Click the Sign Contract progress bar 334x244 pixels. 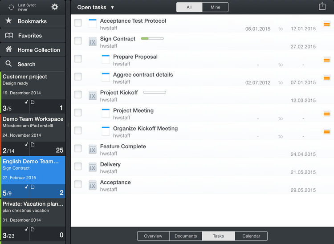point(152,39)
